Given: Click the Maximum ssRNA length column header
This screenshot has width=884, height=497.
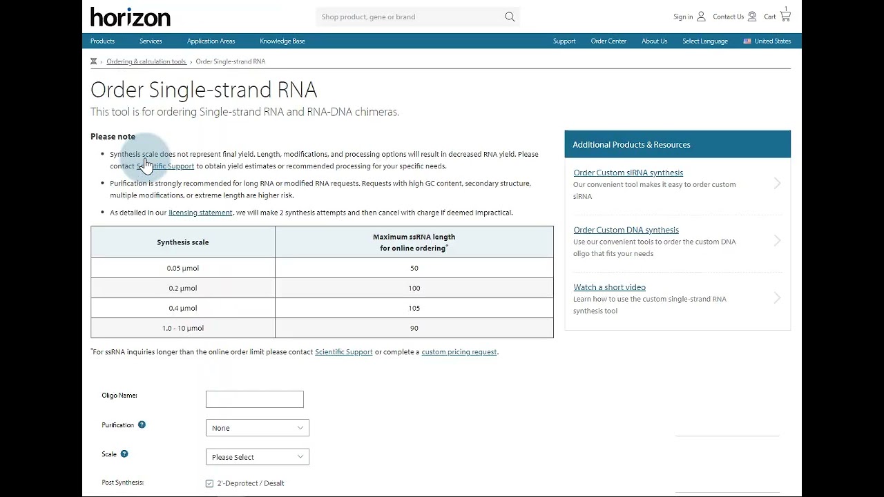Looking at the screenshot, I should coord(414,242).
